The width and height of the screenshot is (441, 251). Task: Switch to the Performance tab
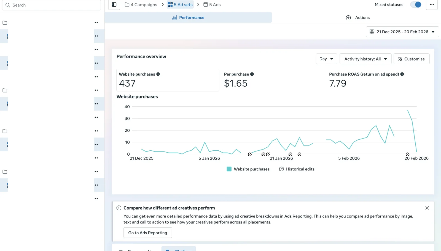(x=188, y=18)
